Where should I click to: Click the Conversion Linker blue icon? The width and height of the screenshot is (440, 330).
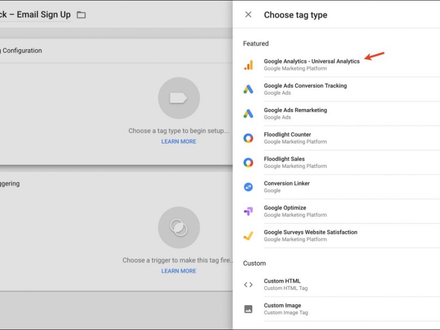click(x=248, y=187)
